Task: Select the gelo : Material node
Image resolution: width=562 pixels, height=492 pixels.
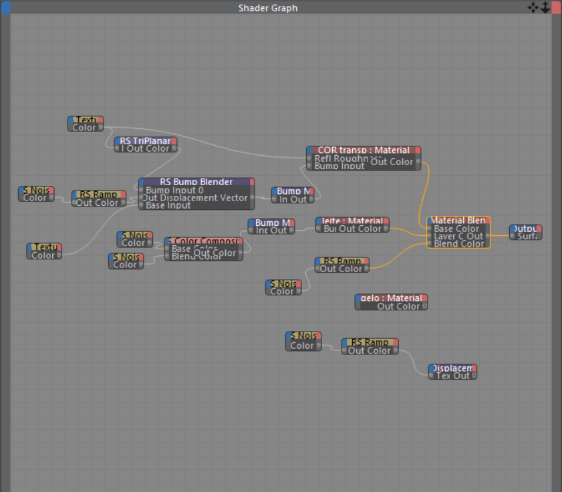Action: click(x=391, y=302)
